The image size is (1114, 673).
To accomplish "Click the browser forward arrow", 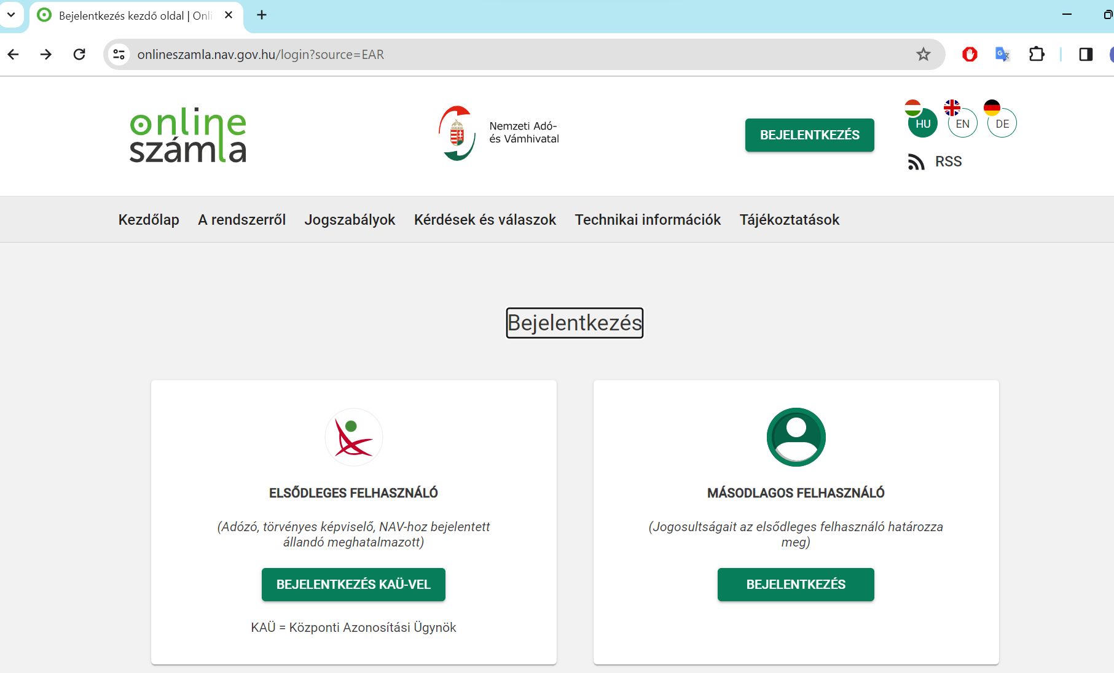I will 46,55.
